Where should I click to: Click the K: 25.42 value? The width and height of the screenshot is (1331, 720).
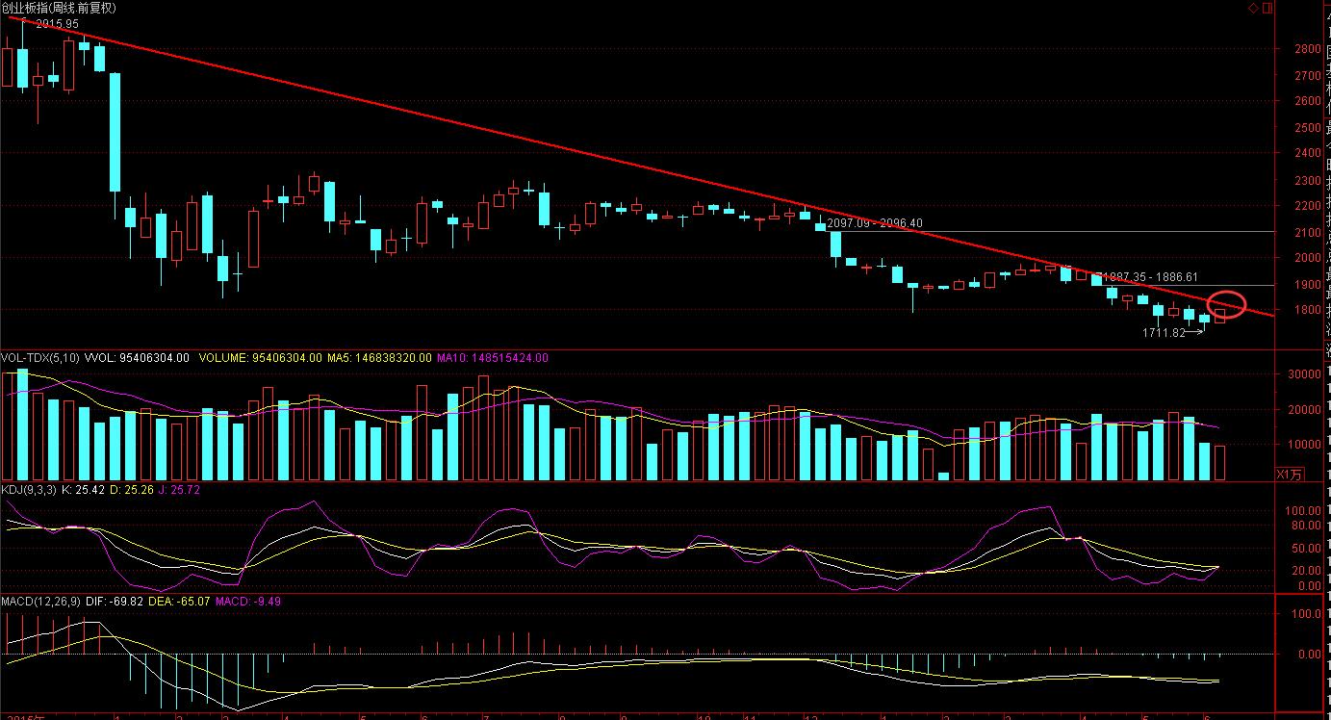pos(84,491)
